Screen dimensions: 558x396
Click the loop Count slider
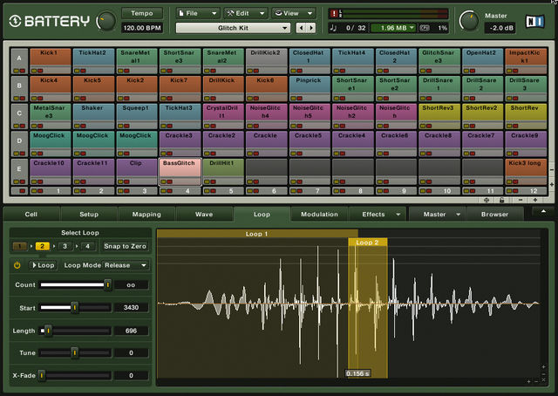pos(75,285)
